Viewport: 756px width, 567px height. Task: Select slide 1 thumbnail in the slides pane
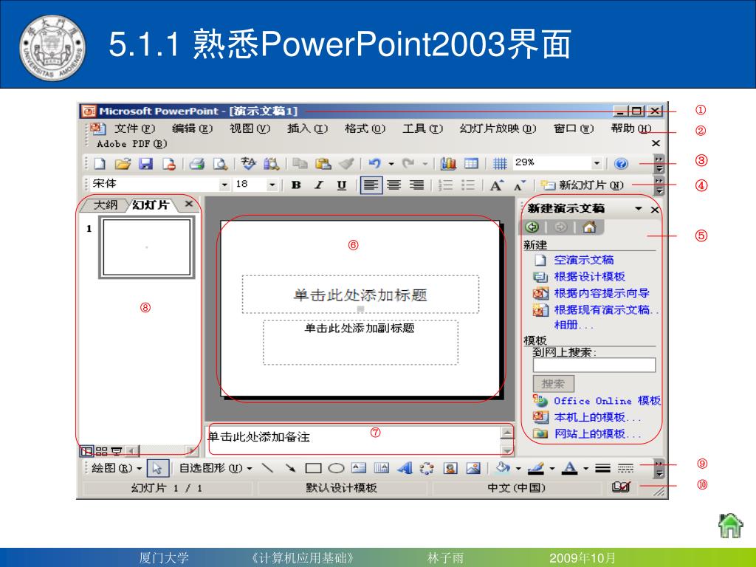click(147, 247)
